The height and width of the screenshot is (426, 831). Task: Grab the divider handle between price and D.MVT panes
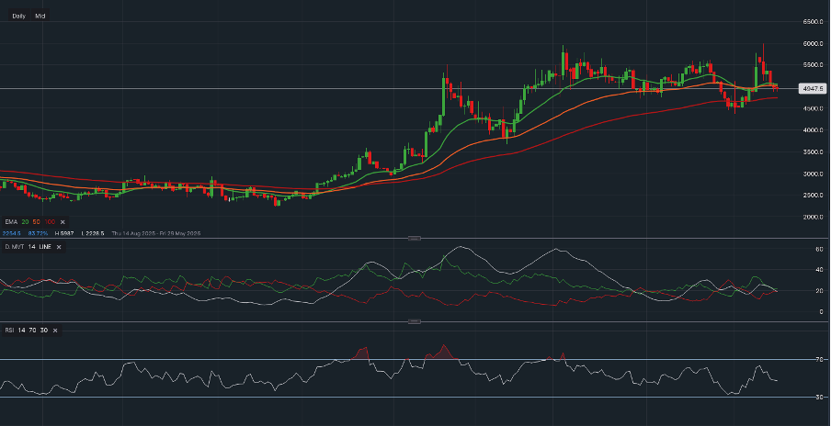coord(415,239)
